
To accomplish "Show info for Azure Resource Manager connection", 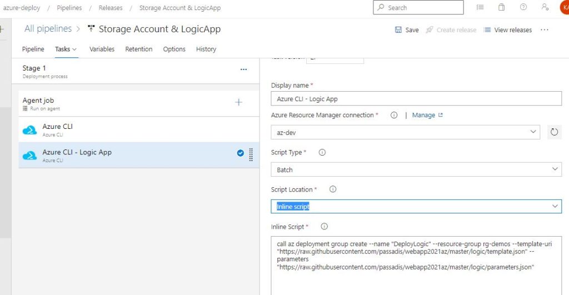I will (x=394, y=115).
